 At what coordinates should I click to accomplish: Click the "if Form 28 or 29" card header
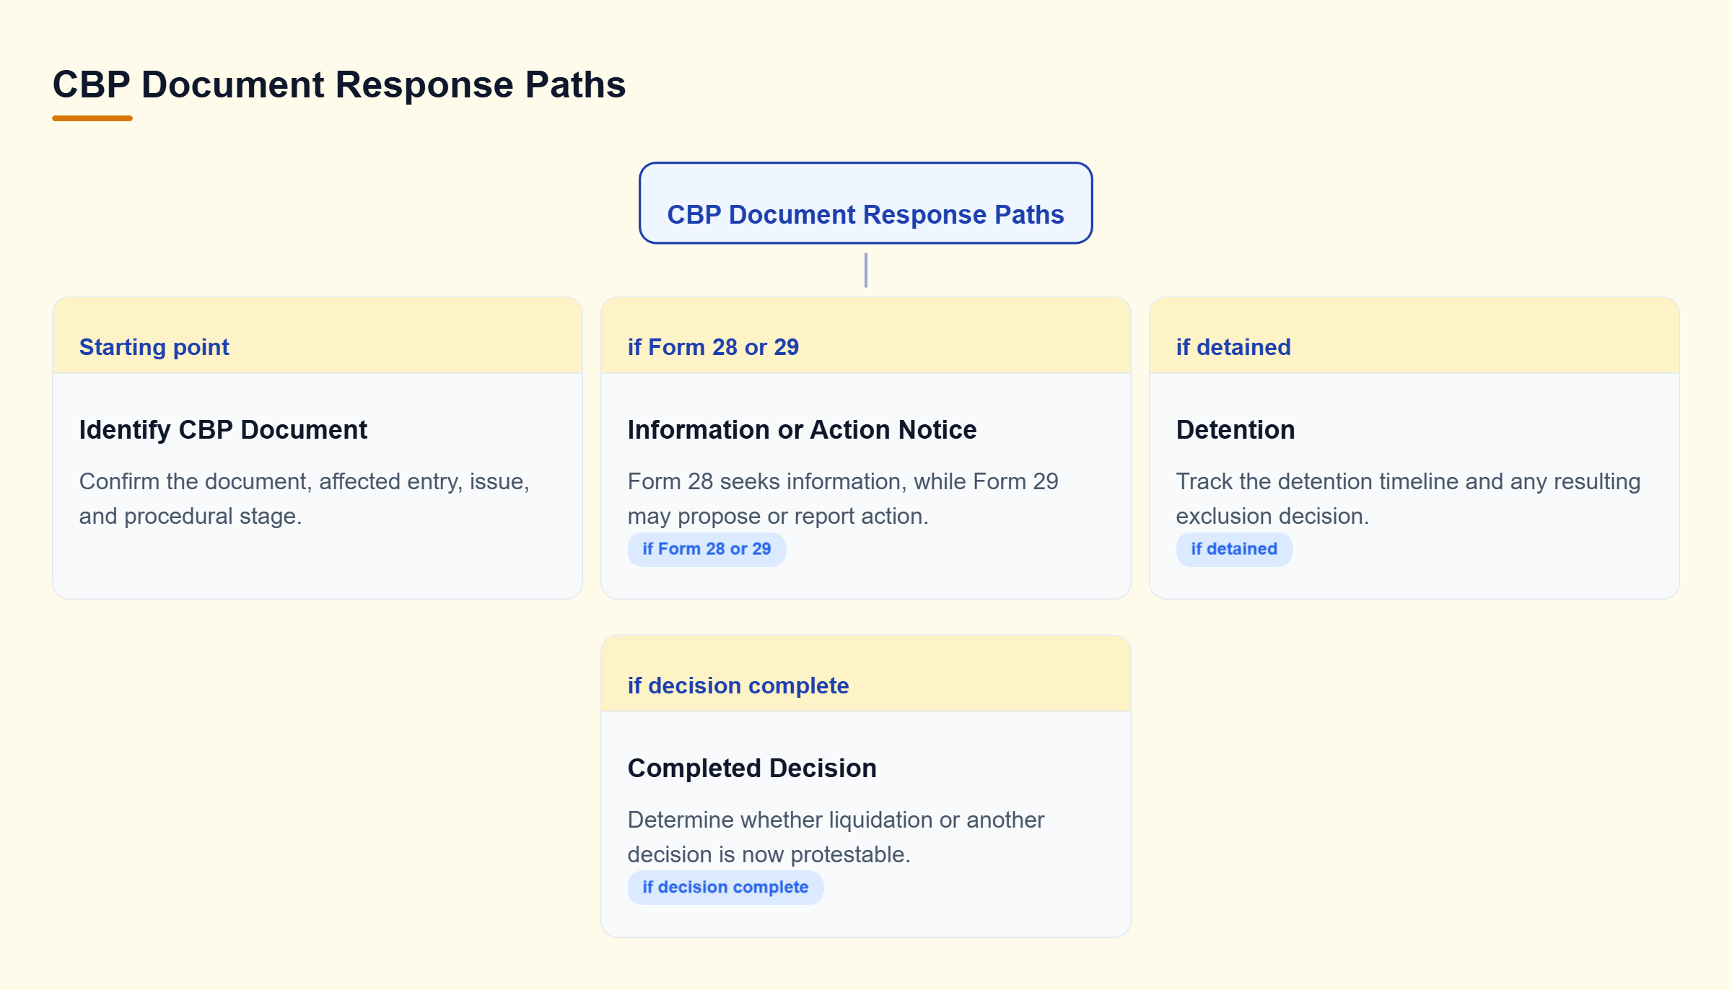pyautogui.click(x=866, y=336)
